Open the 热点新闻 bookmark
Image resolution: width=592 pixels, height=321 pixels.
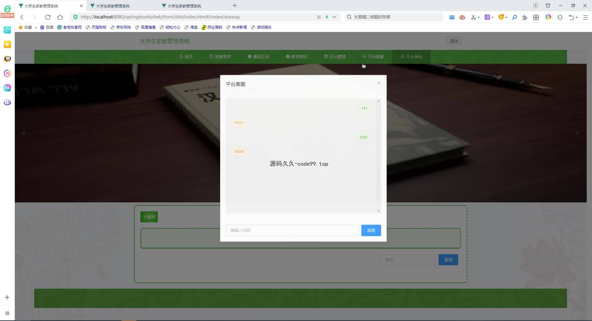[236, 27]
